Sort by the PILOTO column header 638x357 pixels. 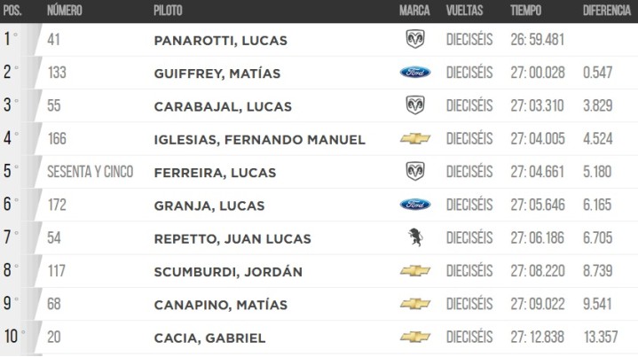point(170,11)
